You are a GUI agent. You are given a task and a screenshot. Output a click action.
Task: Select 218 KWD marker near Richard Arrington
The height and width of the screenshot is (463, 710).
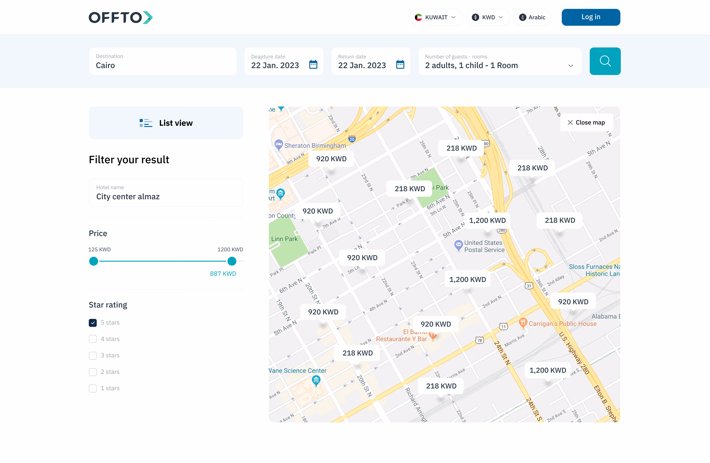pyautogui.click(x=441, y=386)
